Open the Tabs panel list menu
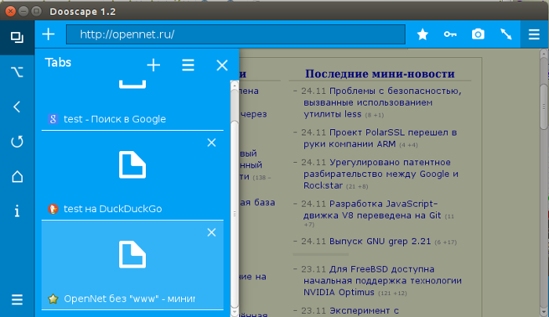 tap(188, 66)
